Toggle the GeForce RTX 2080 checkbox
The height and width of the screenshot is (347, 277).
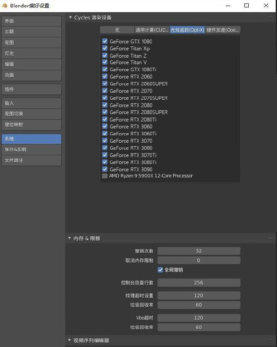click(105, 105)
